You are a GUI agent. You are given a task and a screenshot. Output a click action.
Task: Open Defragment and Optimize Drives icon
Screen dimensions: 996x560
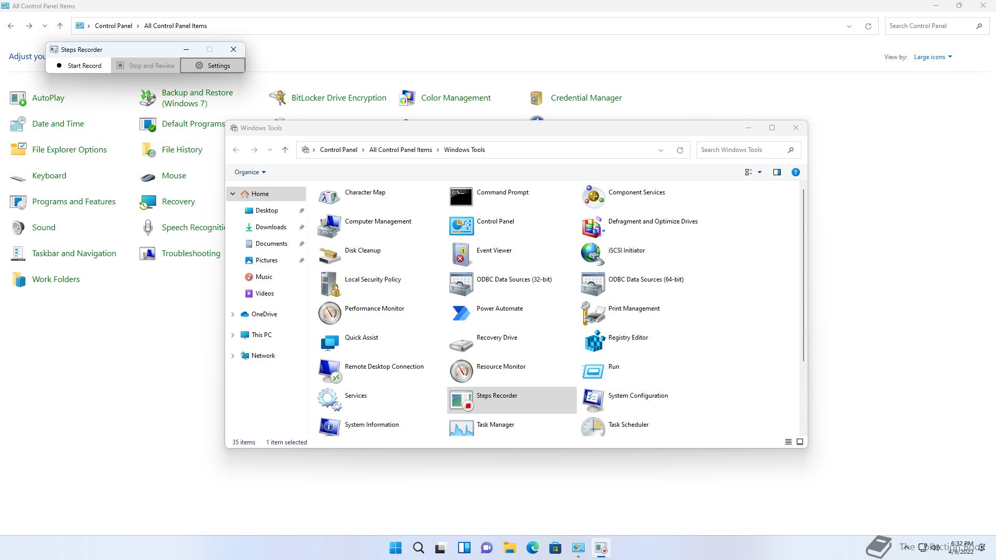tap(593, 226)
